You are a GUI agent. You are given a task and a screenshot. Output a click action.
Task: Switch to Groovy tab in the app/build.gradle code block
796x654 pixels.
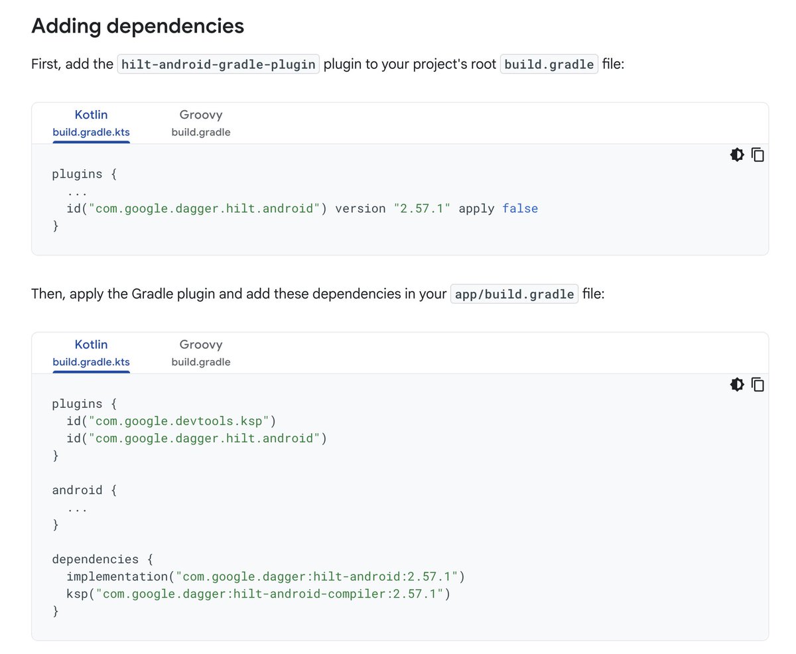(x=201, y=353)
